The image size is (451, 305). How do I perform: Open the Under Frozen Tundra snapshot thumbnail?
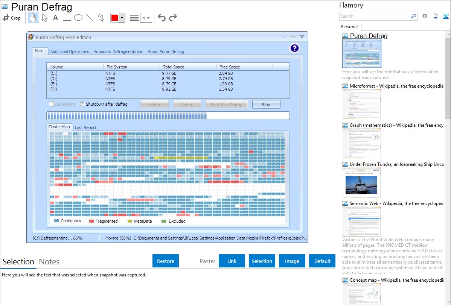361,182
